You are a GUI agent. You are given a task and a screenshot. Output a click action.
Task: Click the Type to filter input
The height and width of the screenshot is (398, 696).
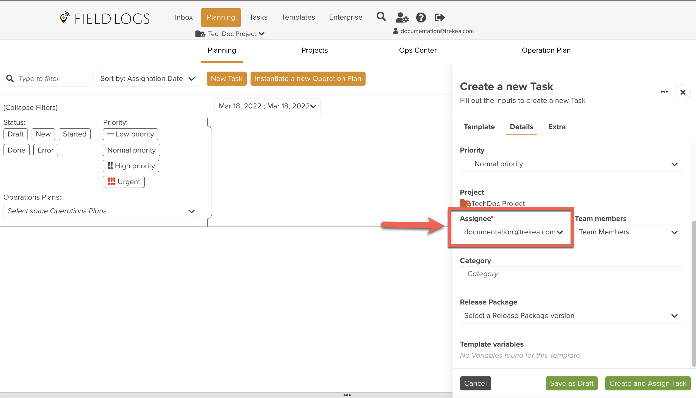48,79
